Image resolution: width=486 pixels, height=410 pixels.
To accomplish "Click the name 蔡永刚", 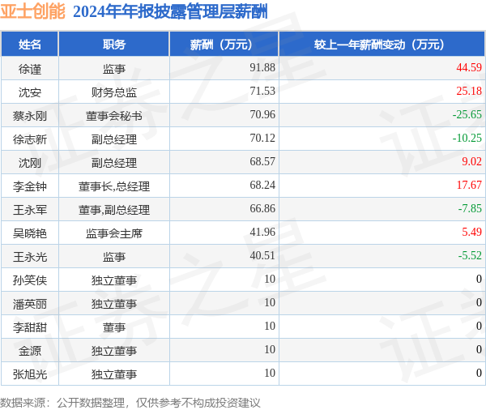I will pos(30,116).
